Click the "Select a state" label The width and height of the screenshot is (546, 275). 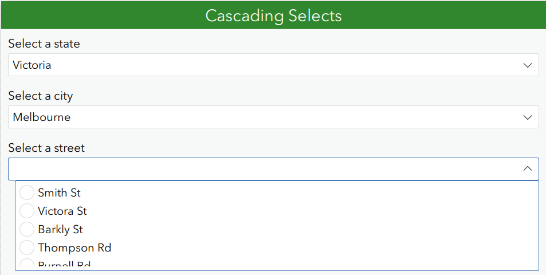click(44, 44)
